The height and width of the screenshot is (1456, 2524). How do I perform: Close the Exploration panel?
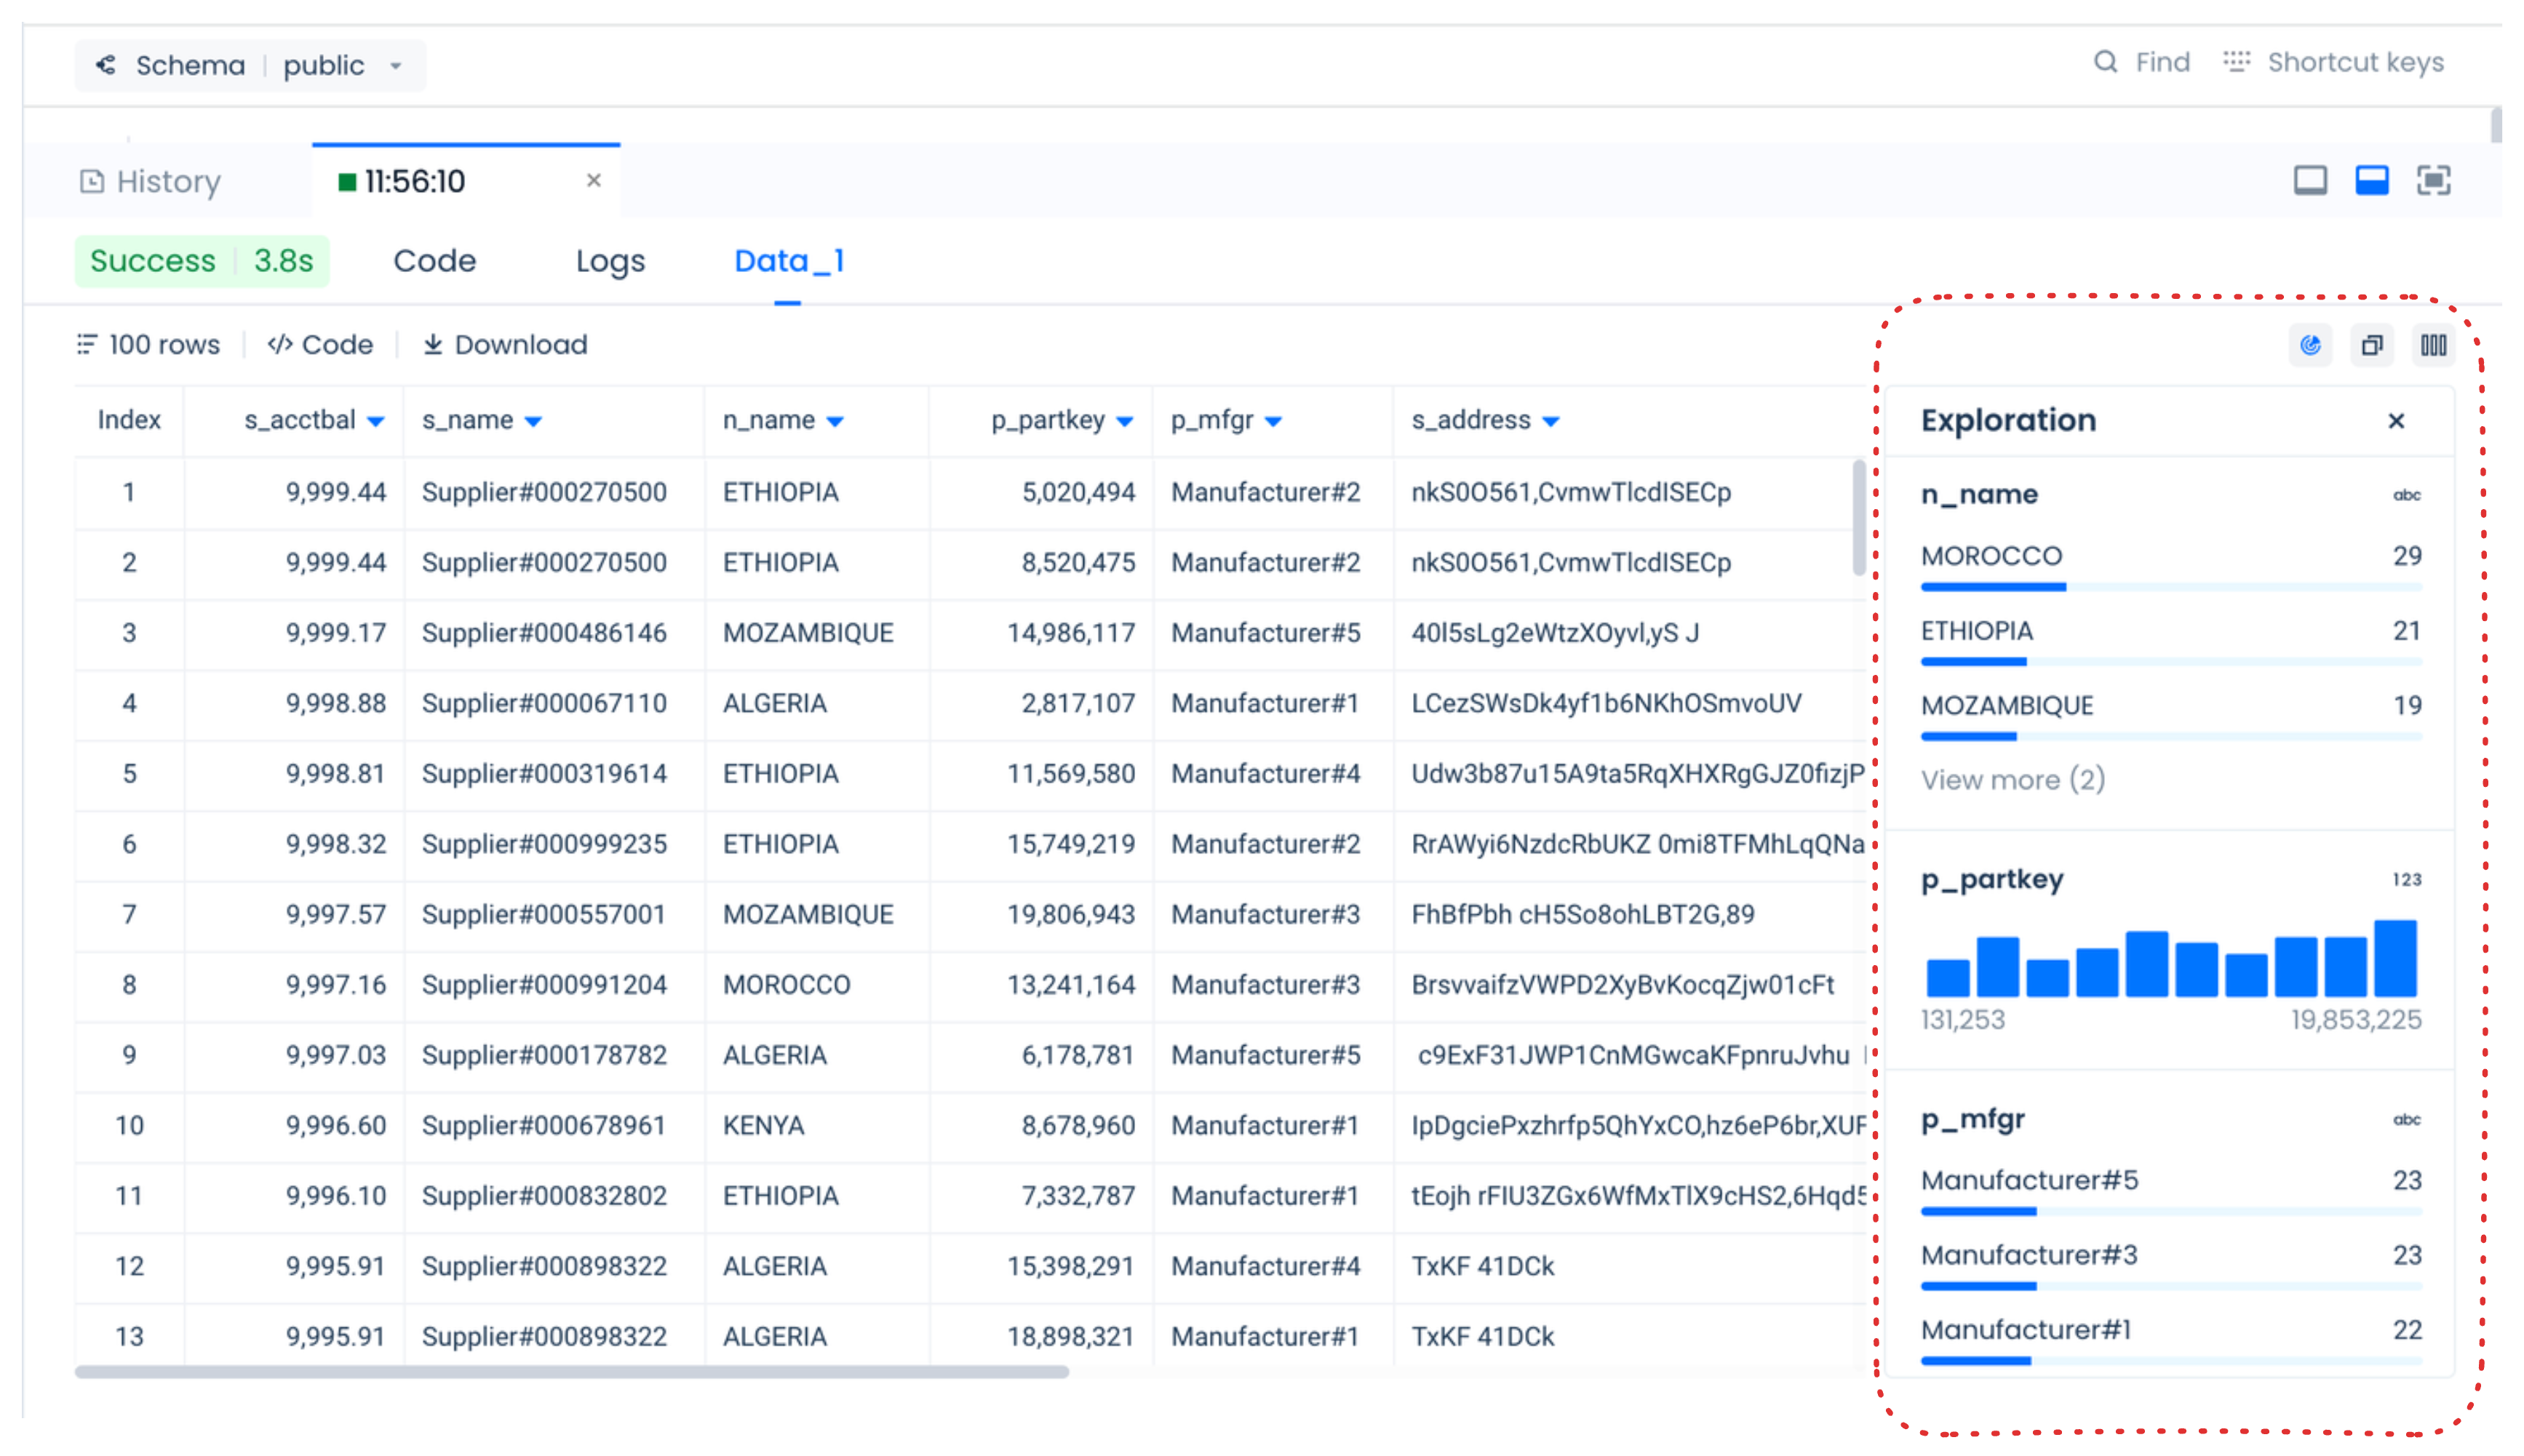pos(2395,421)
